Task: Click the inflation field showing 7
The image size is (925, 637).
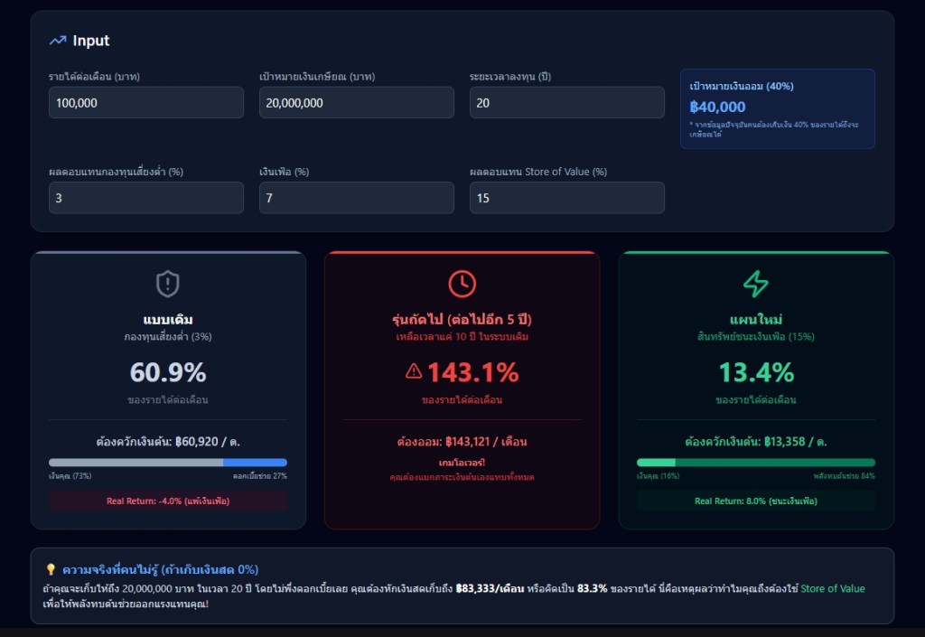Action: click(356, 198)
